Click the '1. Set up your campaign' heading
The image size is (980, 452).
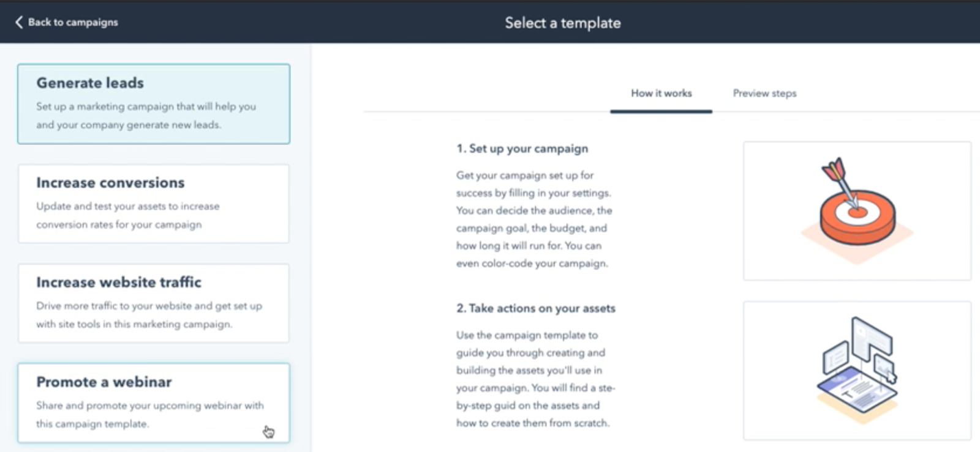tap(522, 149)
